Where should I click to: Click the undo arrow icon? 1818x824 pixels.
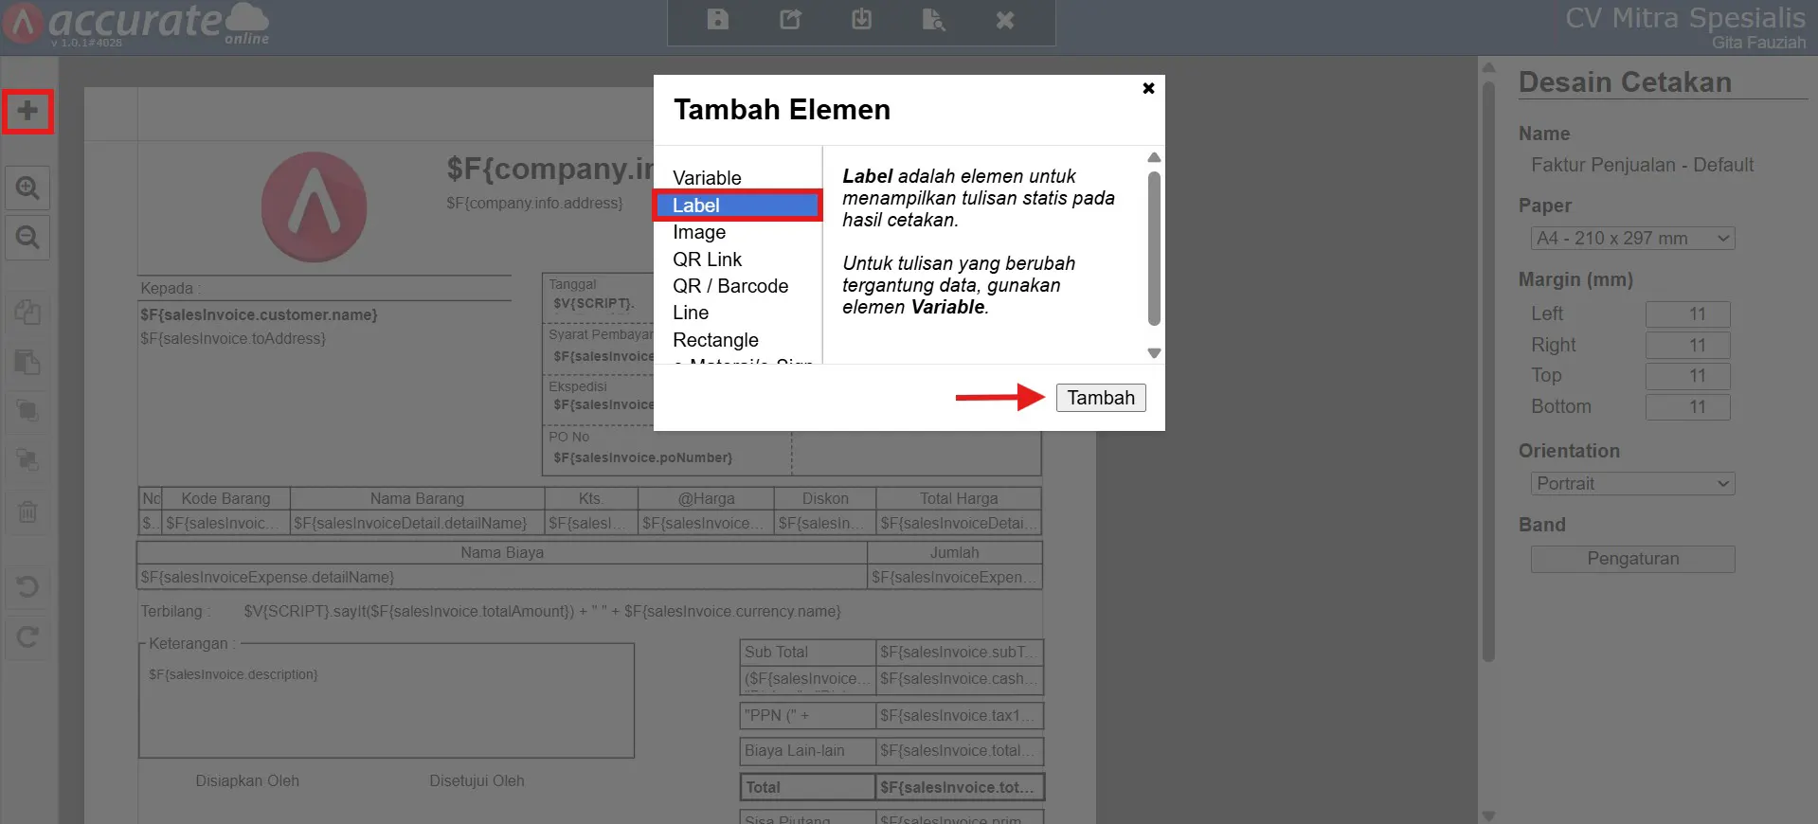coord(27,586)
